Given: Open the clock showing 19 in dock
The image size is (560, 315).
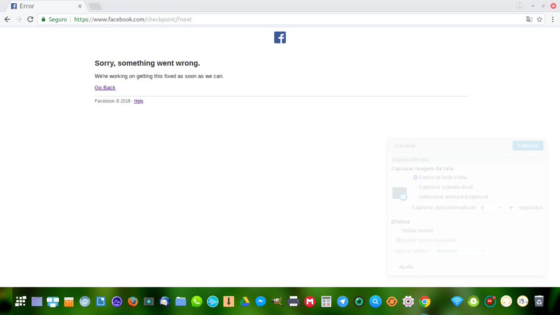Looking at the screenshot, I should click(522, 301).
